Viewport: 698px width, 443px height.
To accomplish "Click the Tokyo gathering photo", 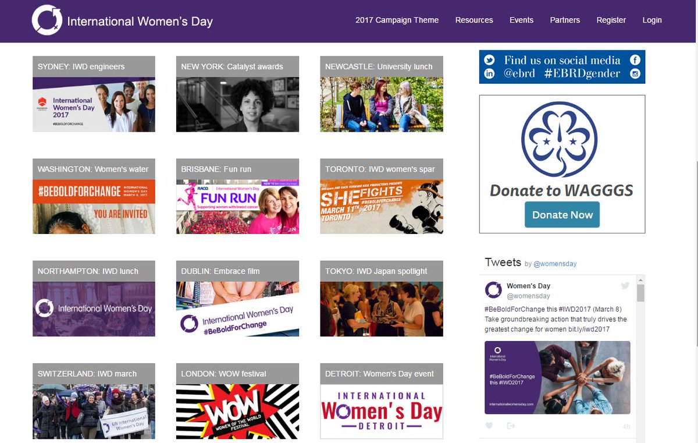I will pos(382,309).
